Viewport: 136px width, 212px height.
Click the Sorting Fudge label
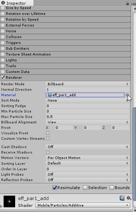point(13,106)
